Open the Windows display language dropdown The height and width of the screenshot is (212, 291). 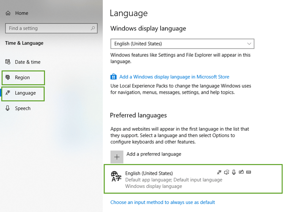click(x=182, y=44)
